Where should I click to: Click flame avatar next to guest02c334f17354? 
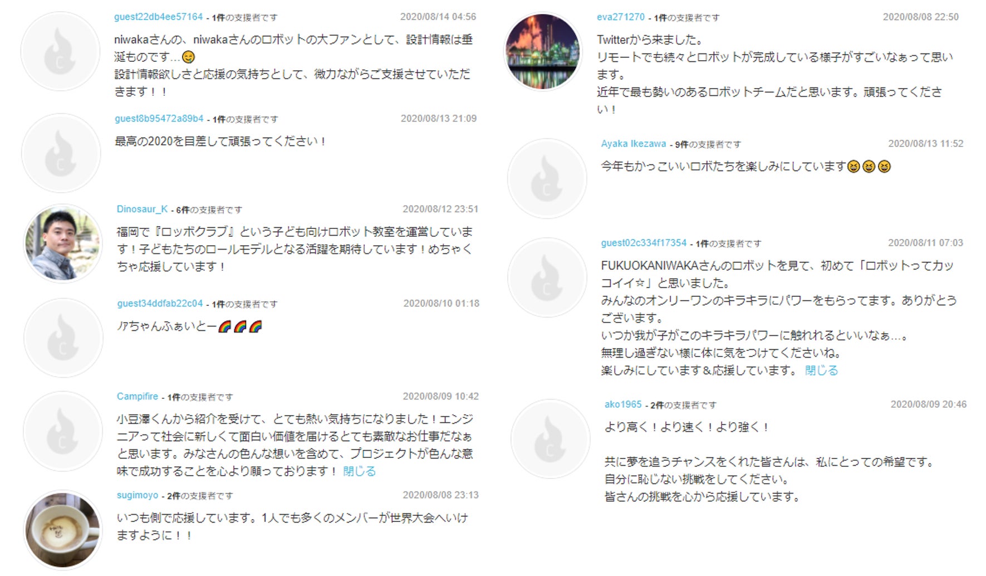pyautogui.click(x=547, y=277)
